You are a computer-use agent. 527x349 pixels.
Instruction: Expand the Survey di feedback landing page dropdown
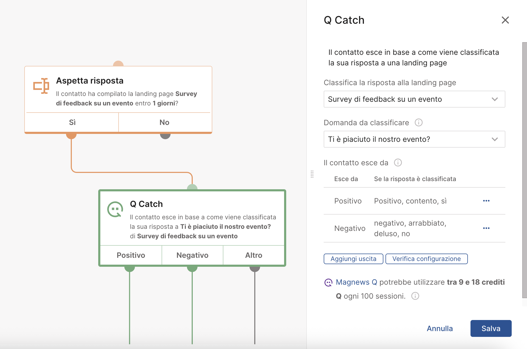[414, 99]
